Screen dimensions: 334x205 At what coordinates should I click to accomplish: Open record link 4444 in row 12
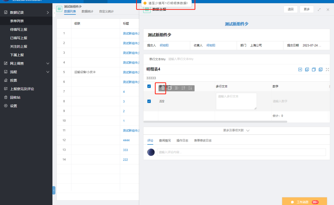pyautogui.click(x=126, y=140)
